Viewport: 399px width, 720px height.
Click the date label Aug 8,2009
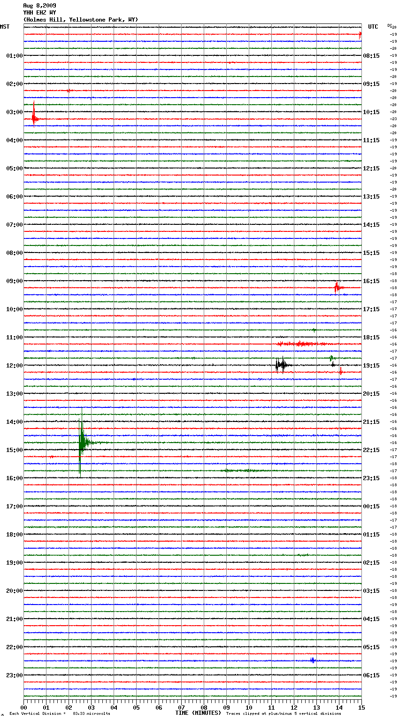[39, 6]
